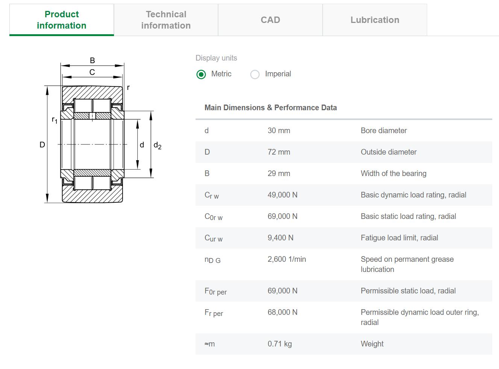Click the 'Main Dimensions & Performance Data' heading
Viewport: 499px width, 369px height.
(x=271, y=108)
